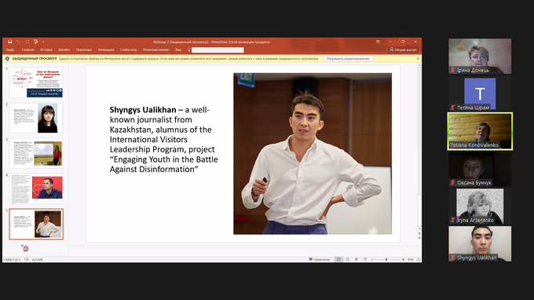Expand quick access toolbar customize arrow
Screen dimensions: 534x300
(x=44, y=42)
